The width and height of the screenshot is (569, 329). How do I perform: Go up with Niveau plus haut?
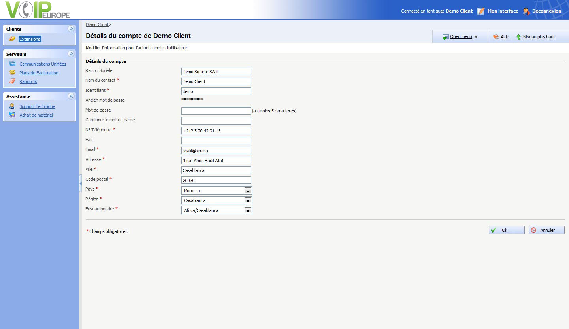coord(539,37)
